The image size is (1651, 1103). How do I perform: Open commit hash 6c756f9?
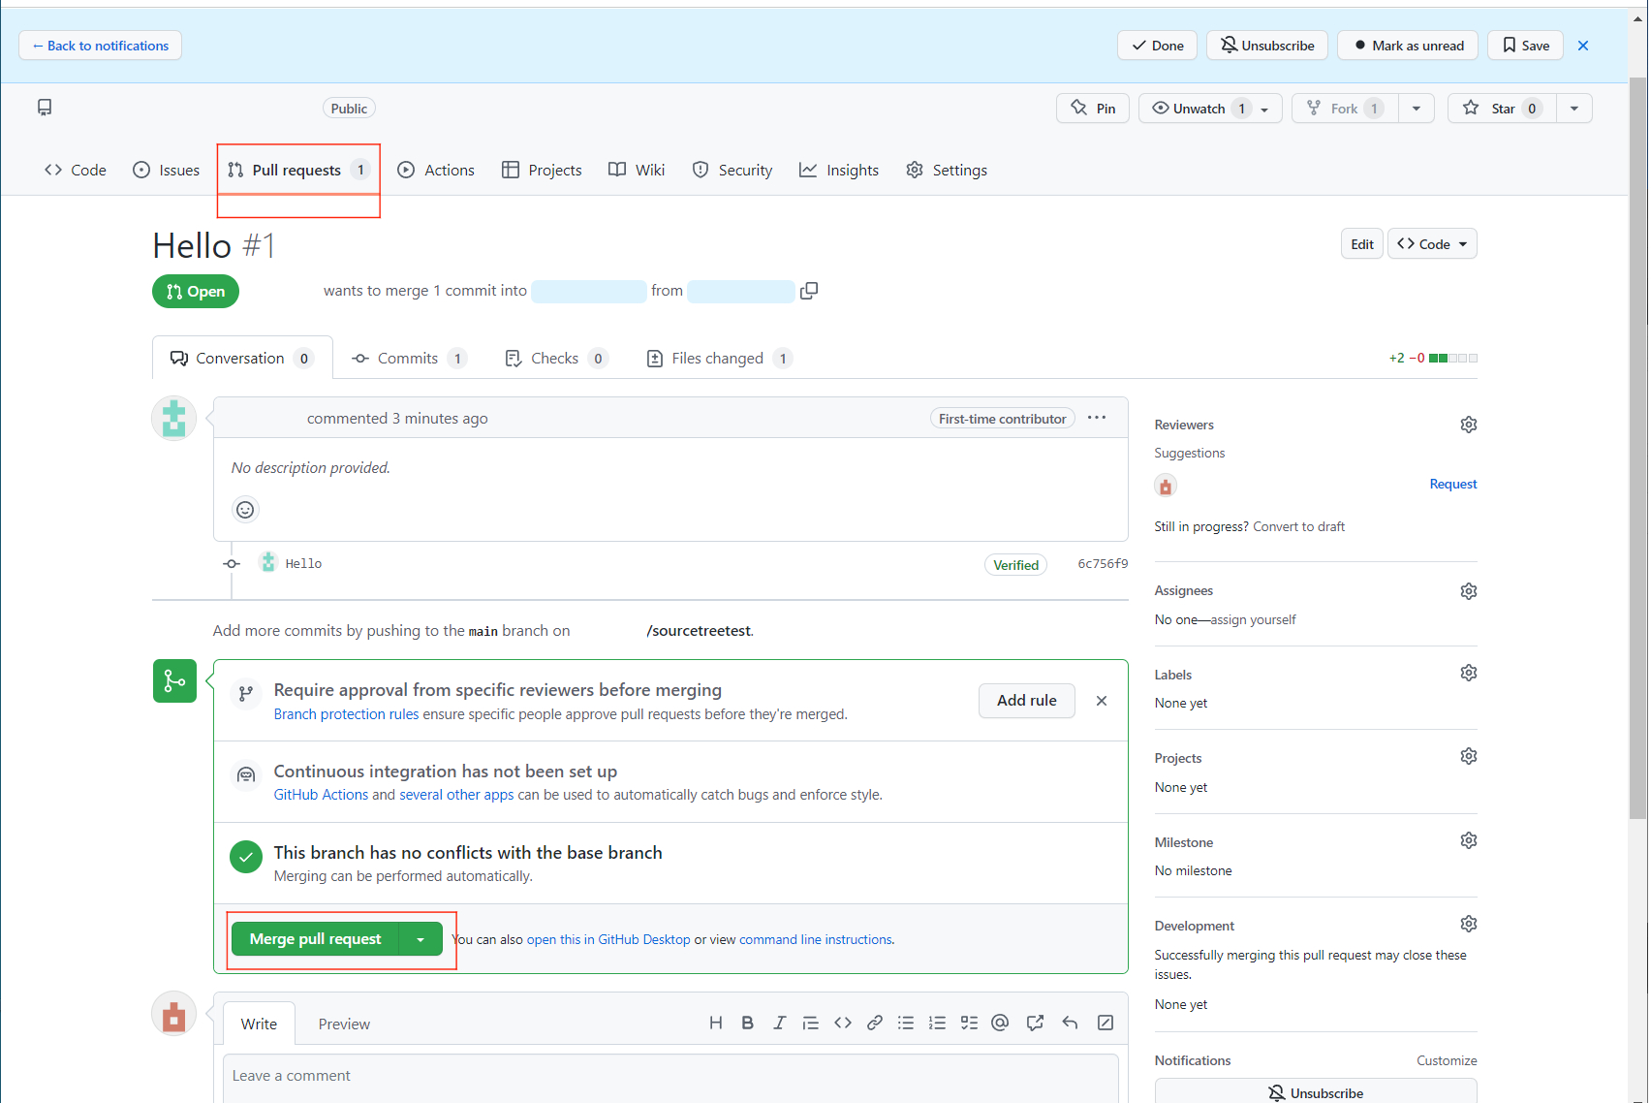pos(1103,564)
